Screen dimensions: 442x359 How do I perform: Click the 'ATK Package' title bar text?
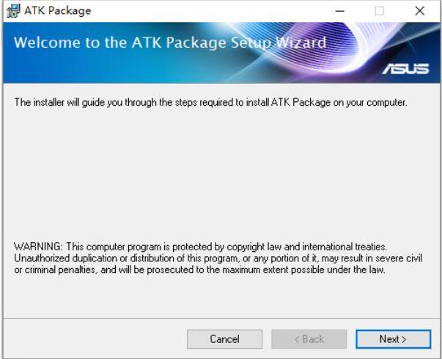coord(58,11)
